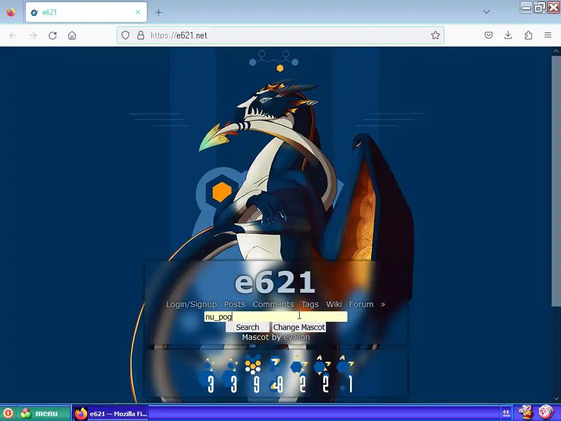Open the Comments link
This screenshot has height=421, width=561.
[x=273, y=304]
